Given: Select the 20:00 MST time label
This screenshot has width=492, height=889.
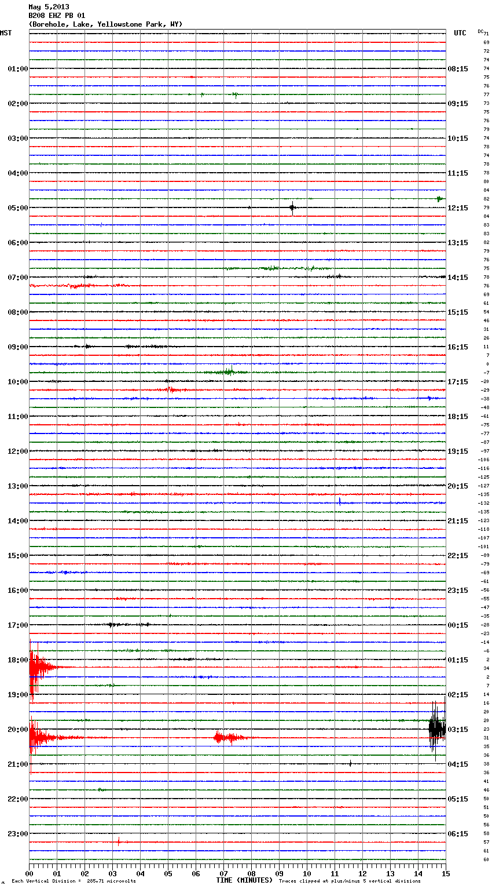Looking at the screenshot, I should 18,730.
